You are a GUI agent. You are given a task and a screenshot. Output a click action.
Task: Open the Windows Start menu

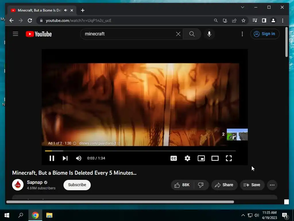7,215
